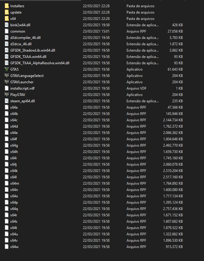Select the file name x64o
This screenshot has width=204, height=261.
[x=14, y=196]
